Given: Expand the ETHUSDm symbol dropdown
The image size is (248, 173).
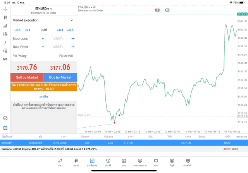Looking at the screenshot, I should click(43, 9).
